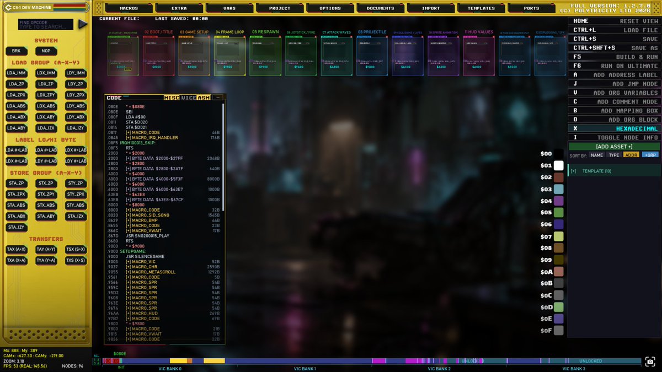Add an LDY_IMM opcode node
Screen dimensions: 662x372
pos(76,73)
